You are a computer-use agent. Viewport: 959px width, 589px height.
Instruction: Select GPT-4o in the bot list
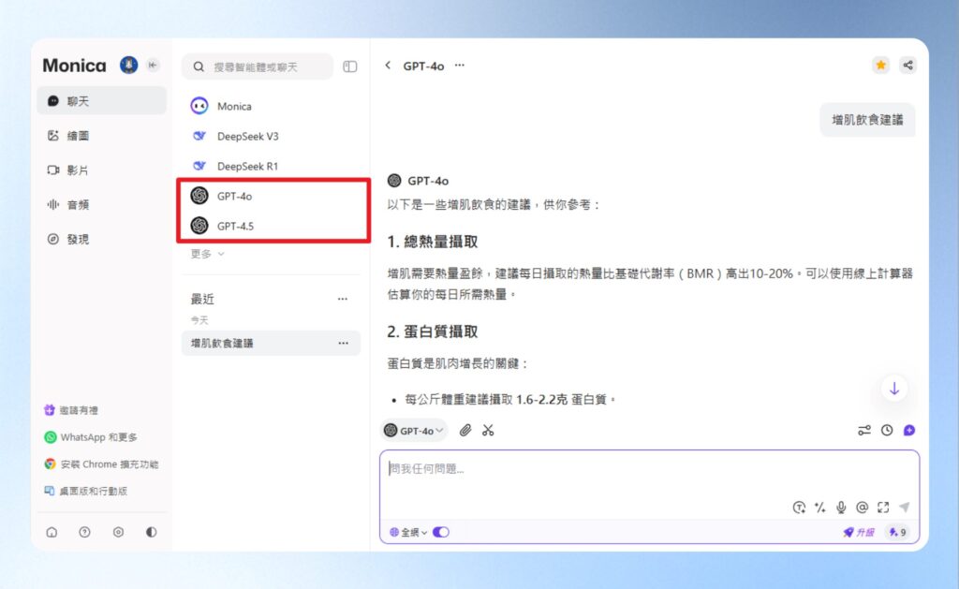[273, 196]
